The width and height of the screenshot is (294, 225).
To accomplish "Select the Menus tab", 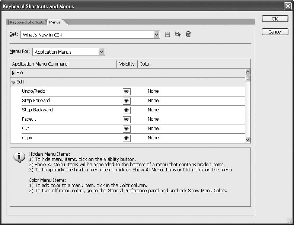I will [55, 22].
